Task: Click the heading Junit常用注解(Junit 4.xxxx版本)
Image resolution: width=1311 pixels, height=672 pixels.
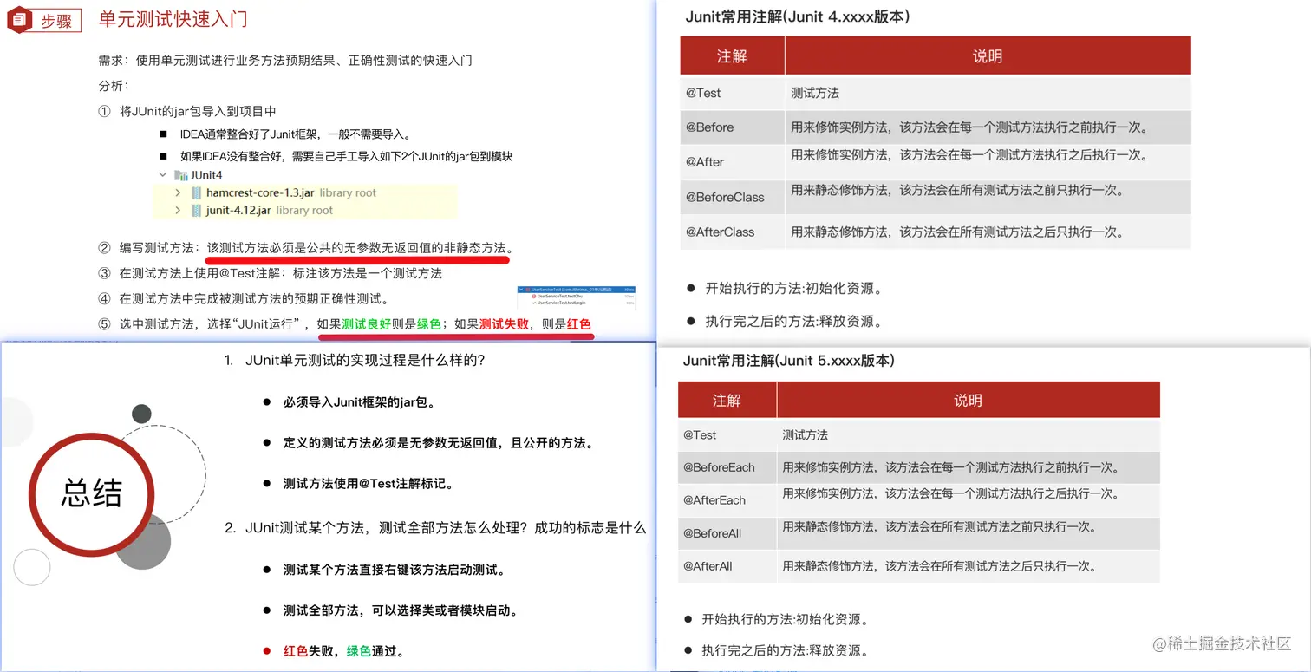Action: (797, 16)
